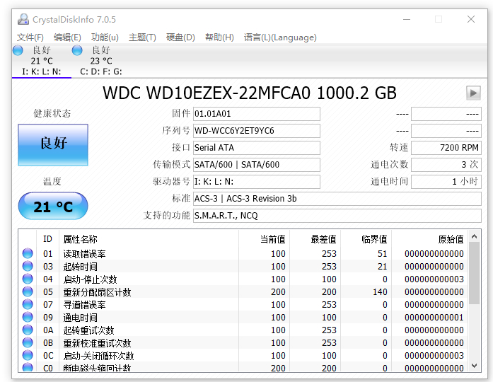Click the ID column header
Viewport: 493px width, 382px height.
point(48,239)
